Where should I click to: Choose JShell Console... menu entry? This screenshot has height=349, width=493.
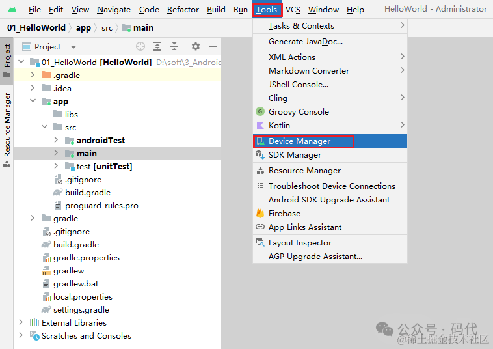(x=330, y=85)
